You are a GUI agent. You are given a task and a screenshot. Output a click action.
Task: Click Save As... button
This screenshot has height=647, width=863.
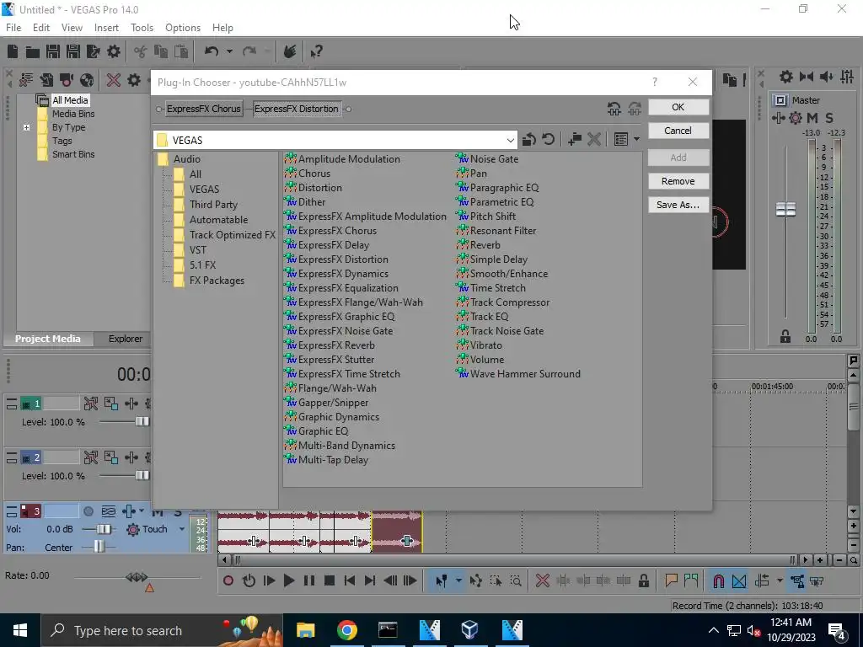tap(678, 205)
